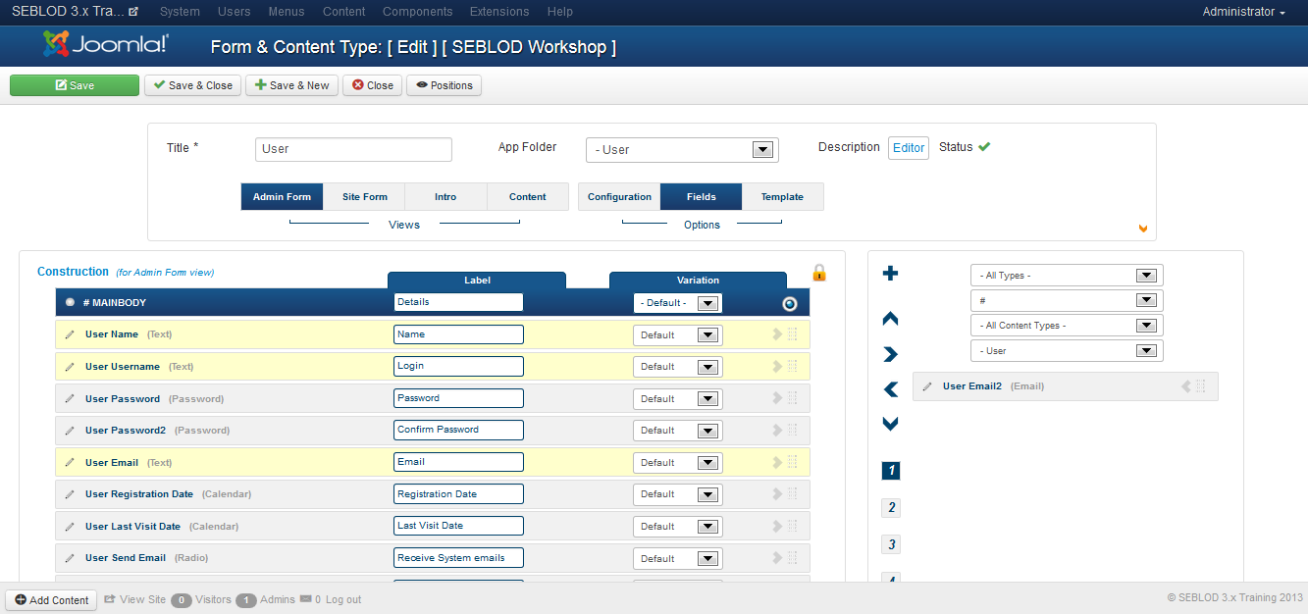Image resolution: width=1308 pixels, height=614 pixels.
Task: Click the right arrow icon to assign a field
Action: coord(890,353)
